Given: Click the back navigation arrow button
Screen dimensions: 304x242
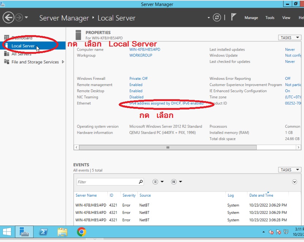Looking at the screenshot, I should pos(8,18).
